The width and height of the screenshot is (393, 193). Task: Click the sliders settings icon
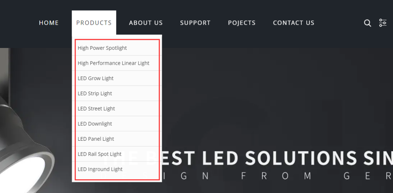pyautogui.click(x=383, y=23)
